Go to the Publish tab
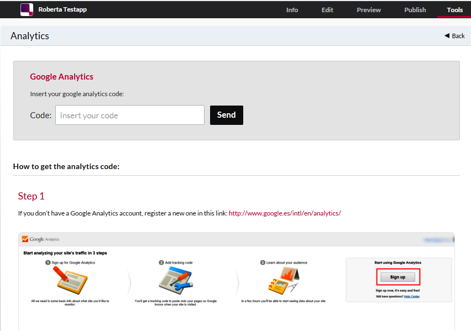This screenshot has width=471, height=331. point(415,10)
